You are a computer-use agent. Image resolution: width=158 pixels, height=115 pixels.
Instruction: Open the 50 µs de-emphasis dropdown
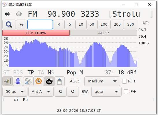(15, 92)
